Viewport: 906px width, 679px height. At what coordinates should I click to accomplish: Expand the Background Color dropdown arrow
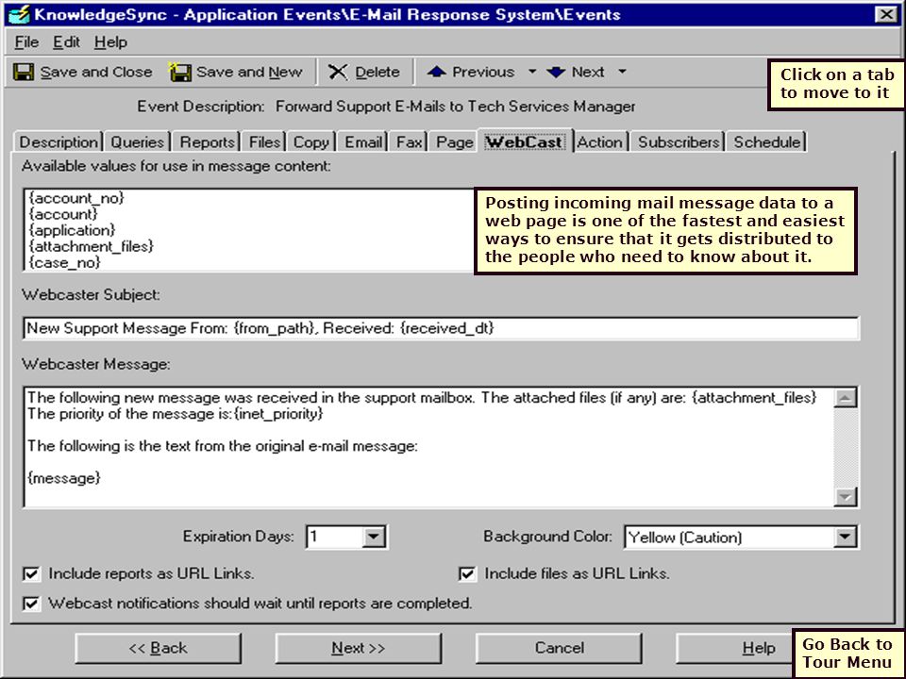[x=845, y=537]
